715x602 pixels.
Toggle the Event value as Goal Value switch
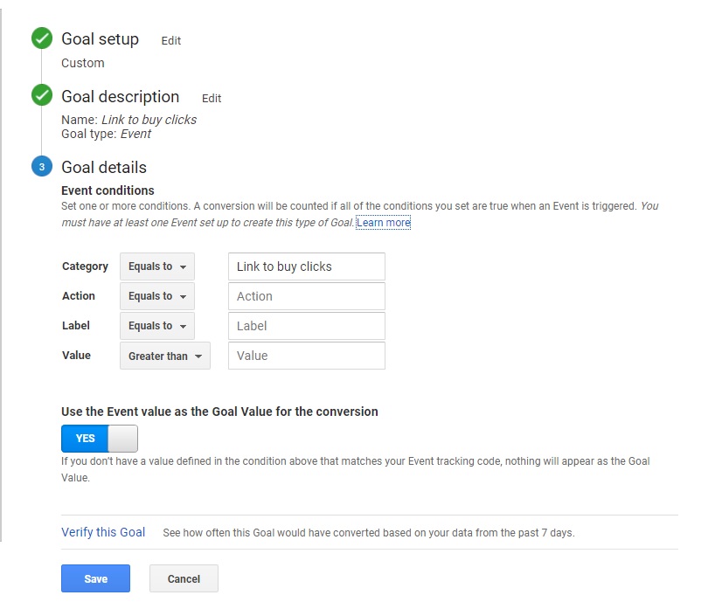[99, 439]
